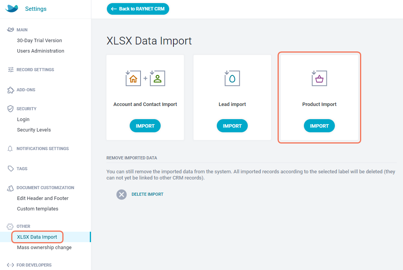
Task: Click the Contact import person icon
Action: (x=158, y=78)
